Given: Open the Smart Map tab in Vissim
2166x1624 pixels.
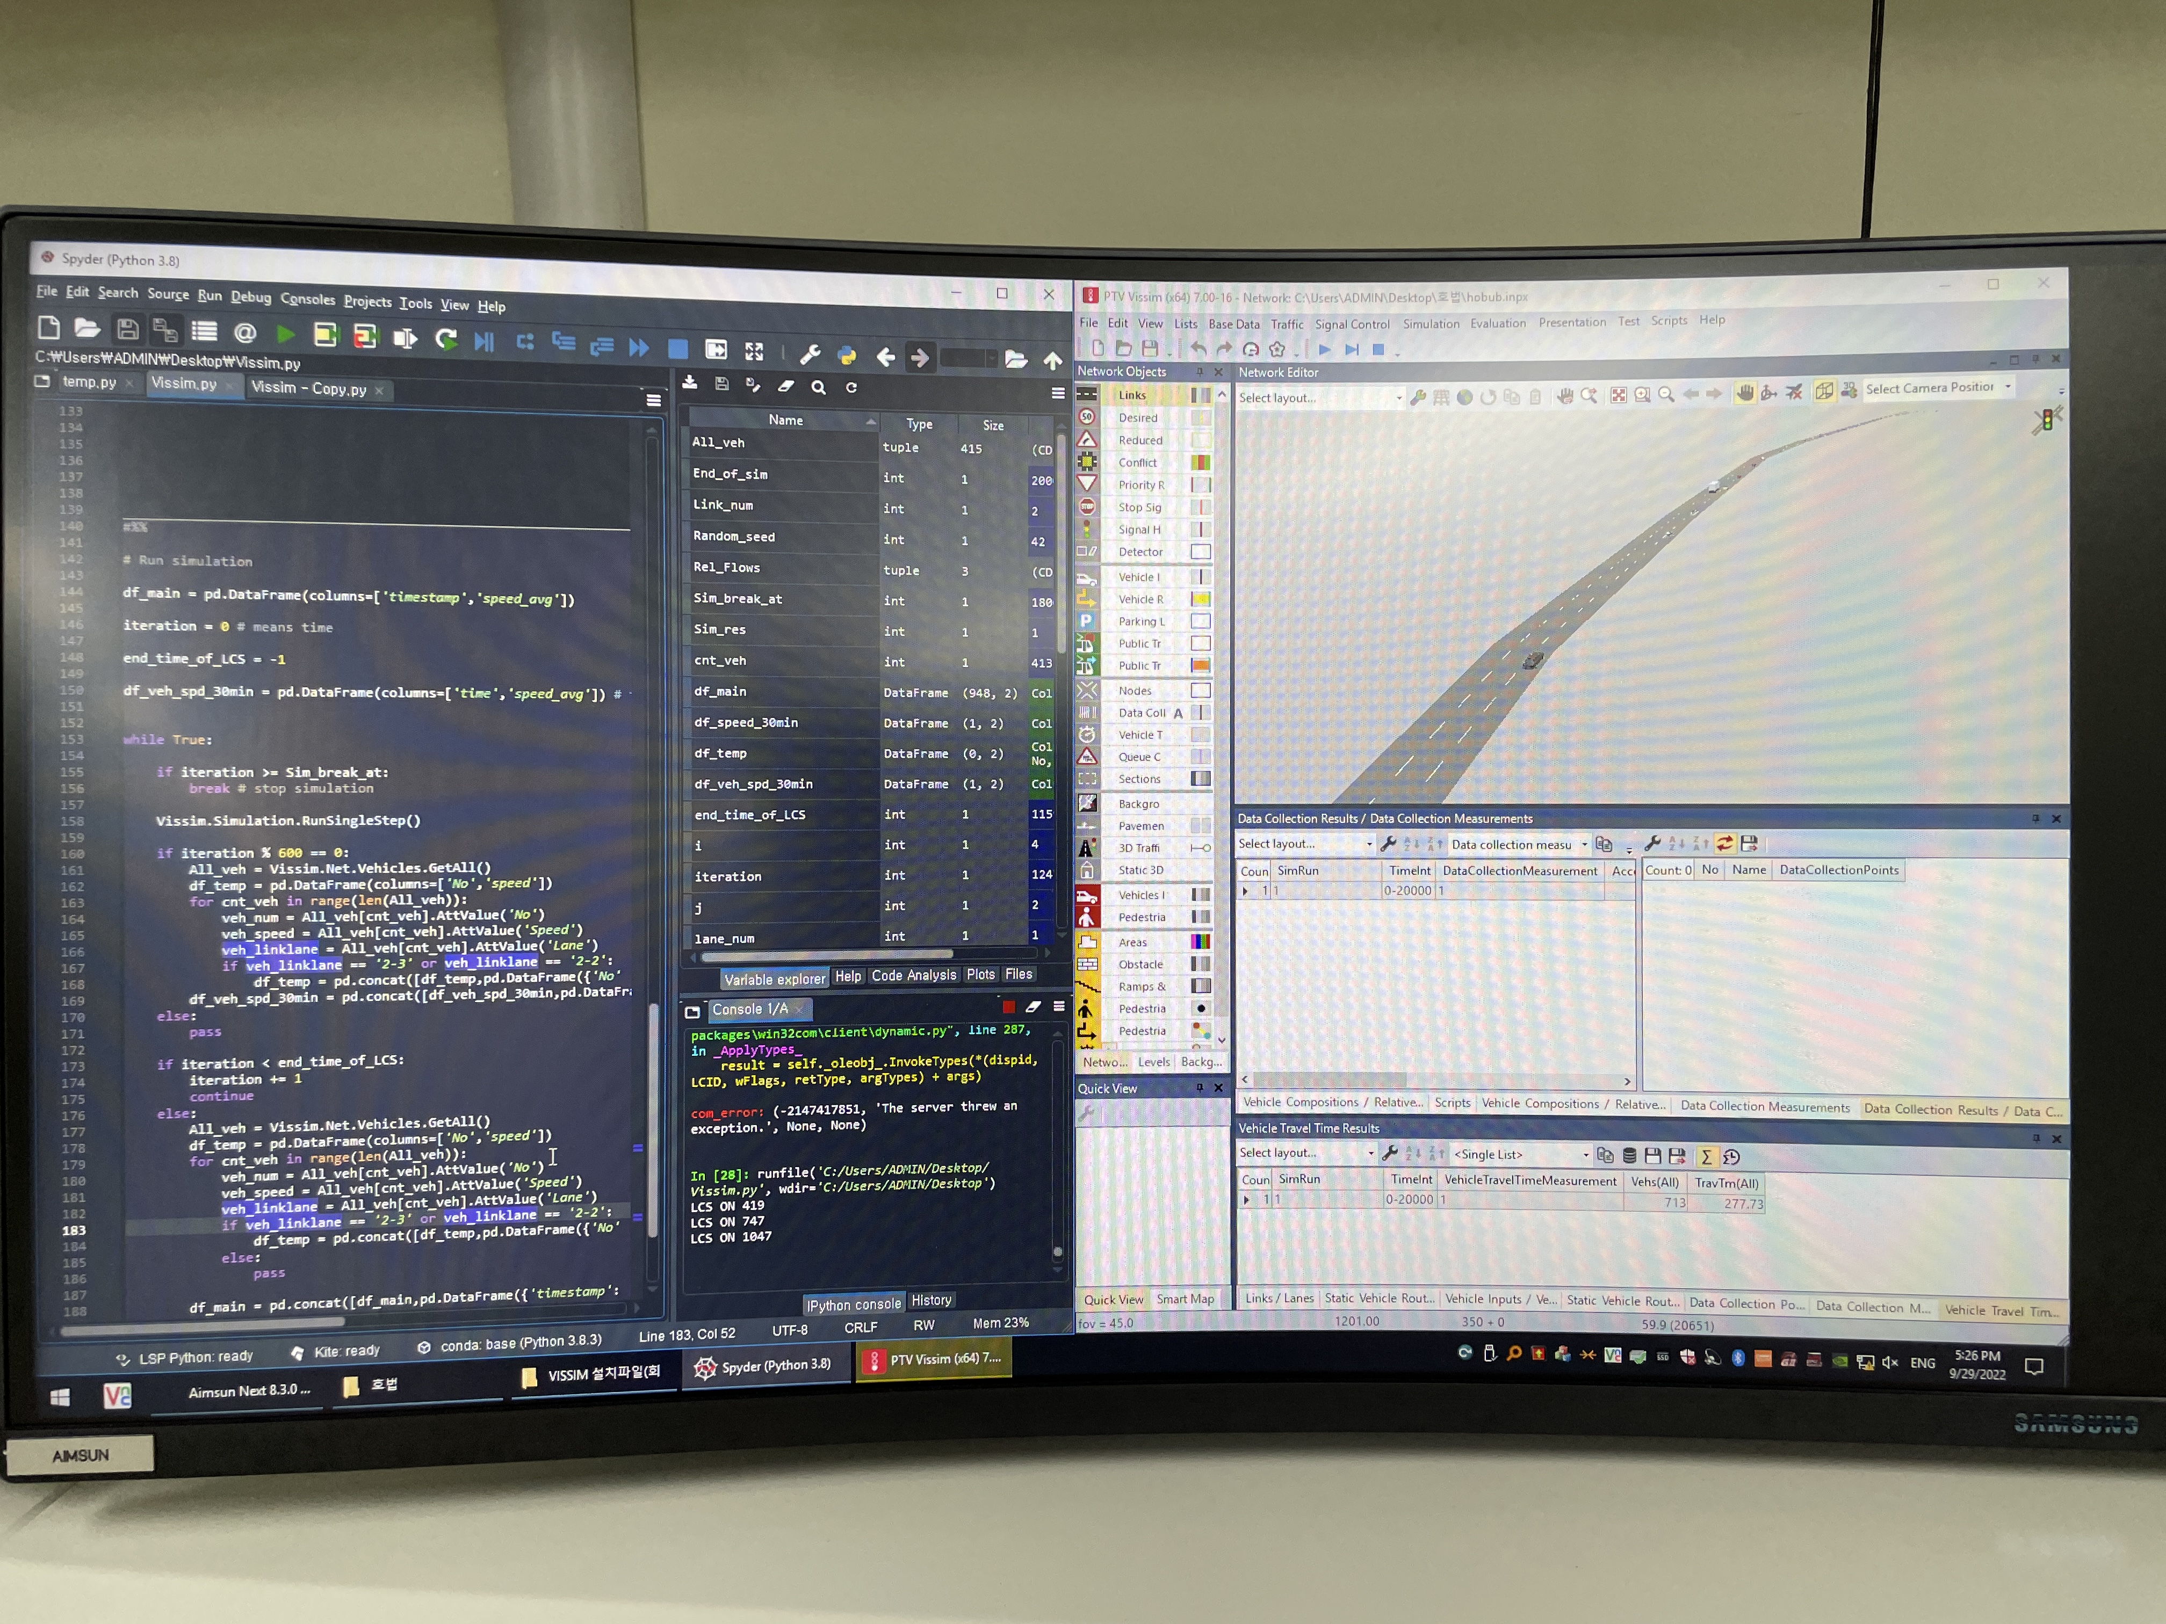Looking at the screenshot, I should pos(1185,1299).
